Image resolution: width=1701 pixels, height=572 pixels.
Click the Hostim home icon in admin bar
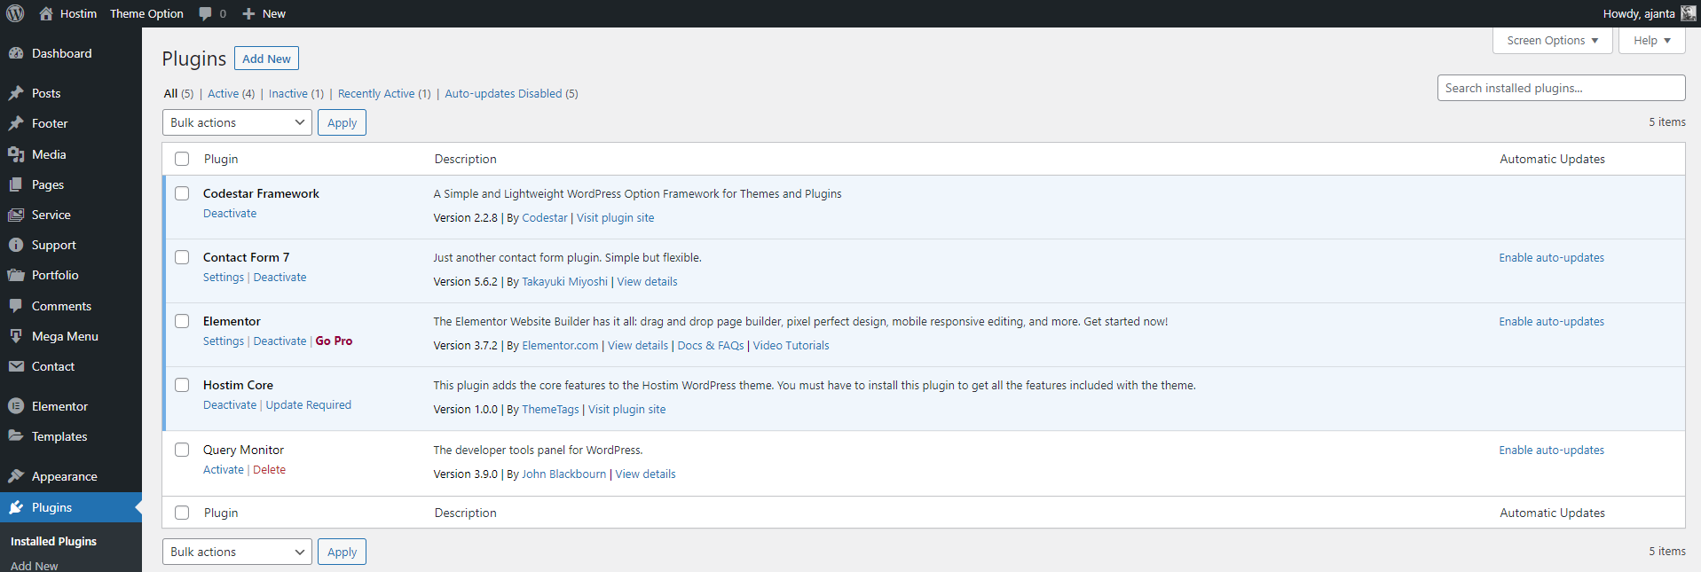point(46,13)
